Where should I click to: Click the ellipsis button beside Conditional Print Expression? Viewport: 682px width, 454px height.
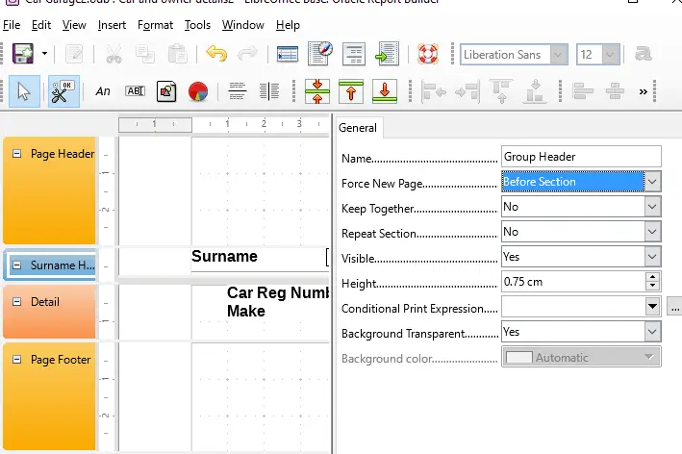tap(674, 307)
